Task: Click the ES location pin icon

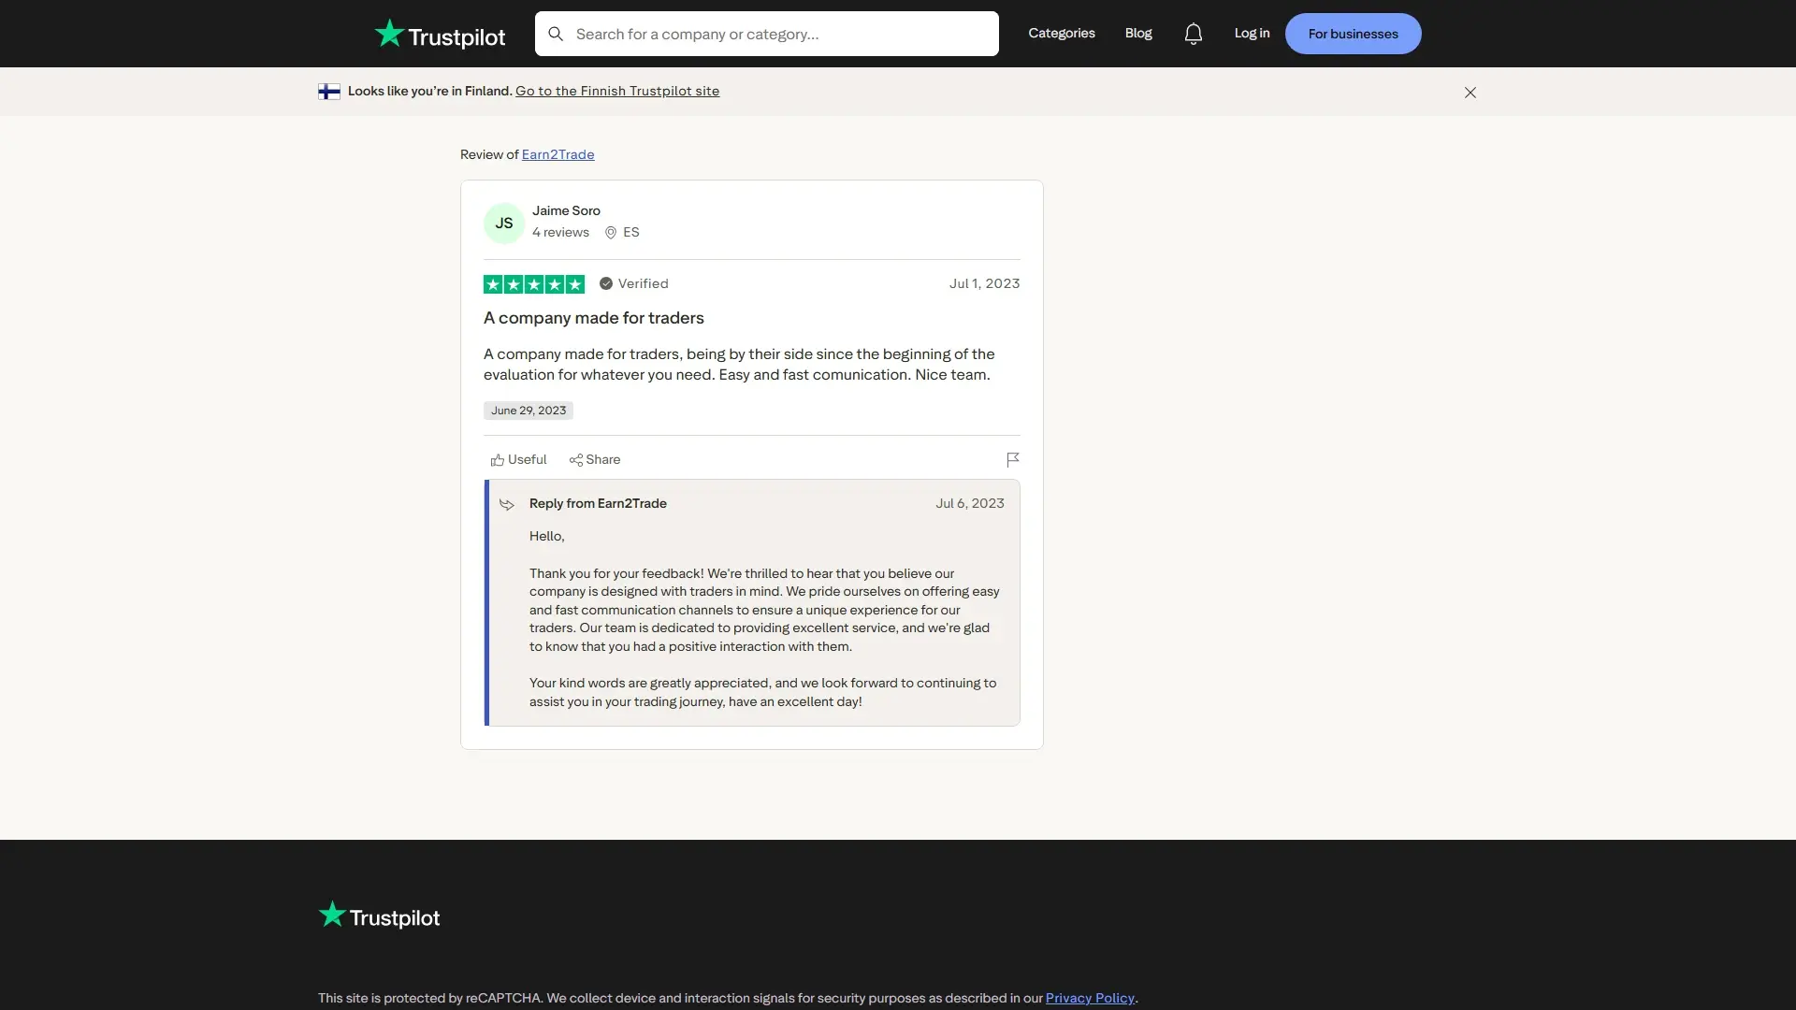Action: [610, 232]
